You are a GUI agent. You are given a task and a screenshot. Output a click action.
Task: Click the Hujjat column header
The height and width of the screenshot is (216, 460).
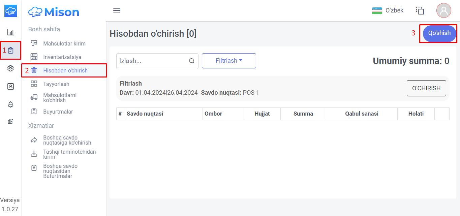[x=262, y=114]
